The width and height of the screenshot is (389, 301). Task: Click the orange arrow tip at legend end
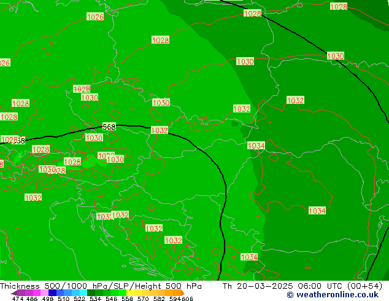point(183,293)
